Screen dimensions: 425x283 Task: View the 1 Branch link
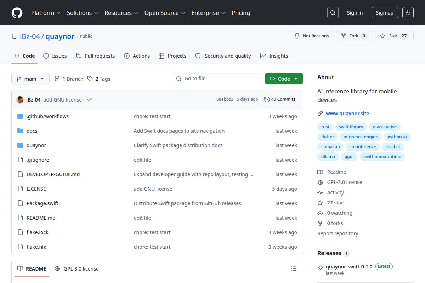69,79
